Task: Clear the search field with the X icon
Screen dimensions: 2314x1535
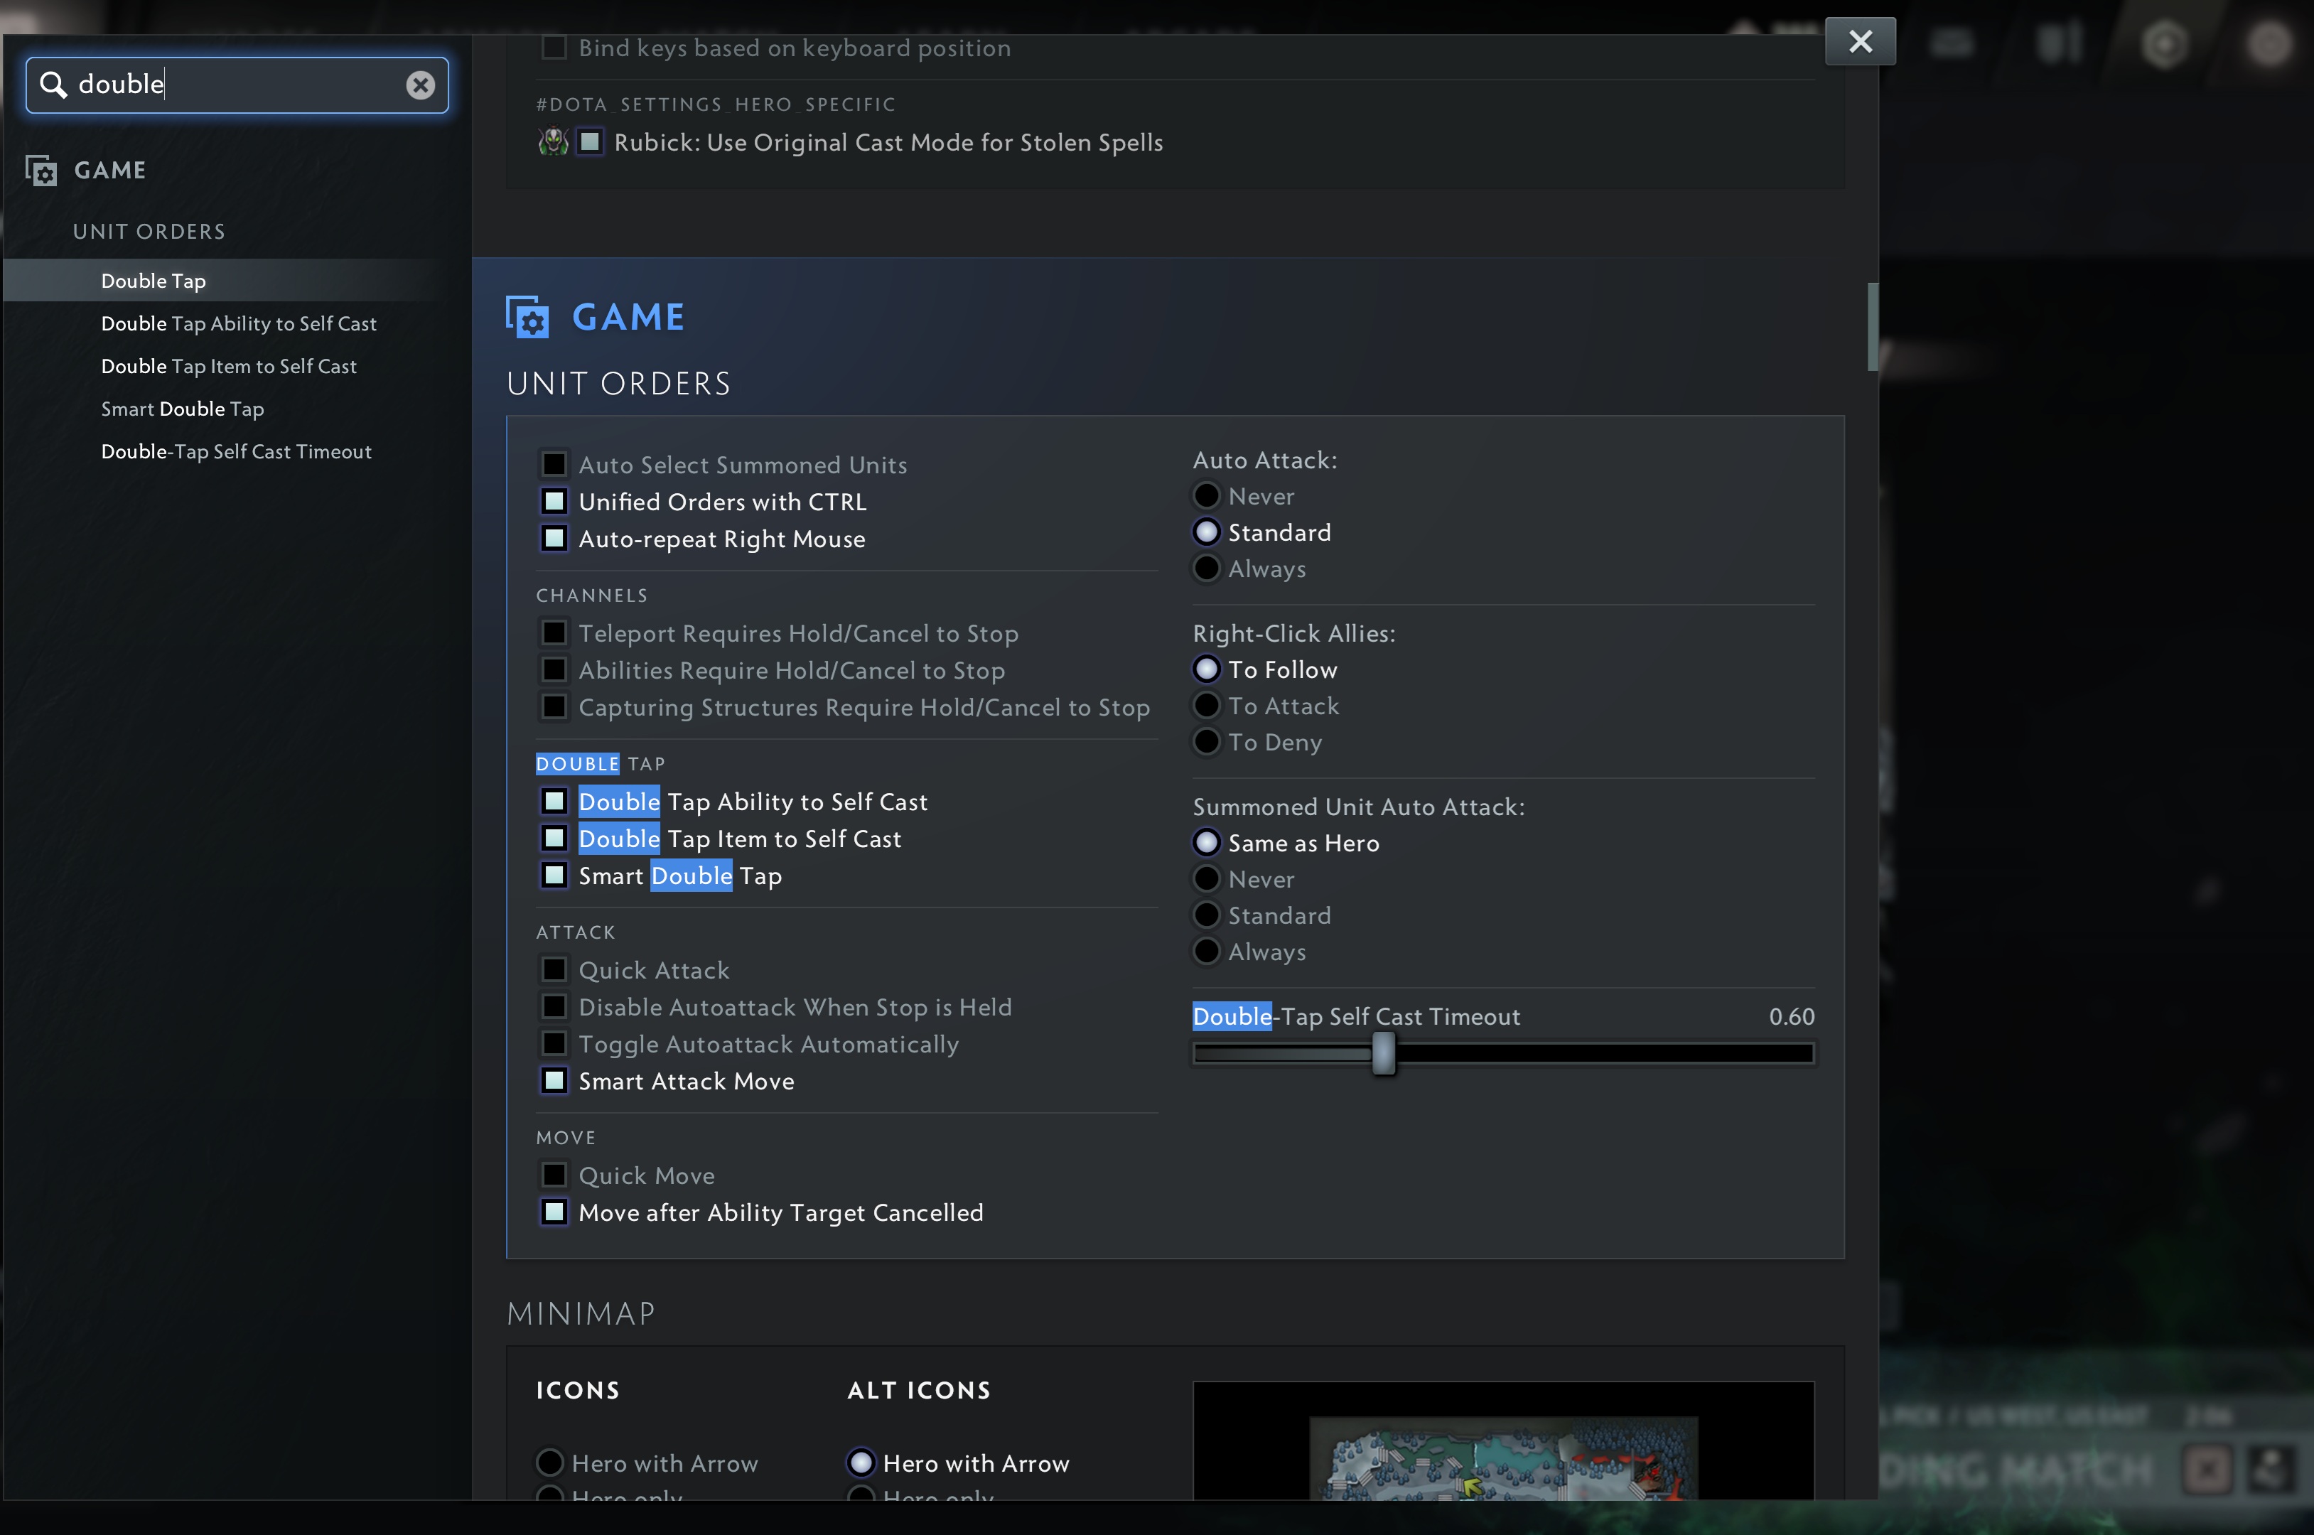Action: pos(421,85)
